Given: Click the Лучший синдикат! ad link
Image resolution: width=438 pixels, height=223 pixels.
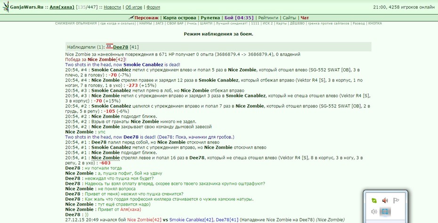Looking at the screenshot, I should pyautogui.click(x=232, y=24).
